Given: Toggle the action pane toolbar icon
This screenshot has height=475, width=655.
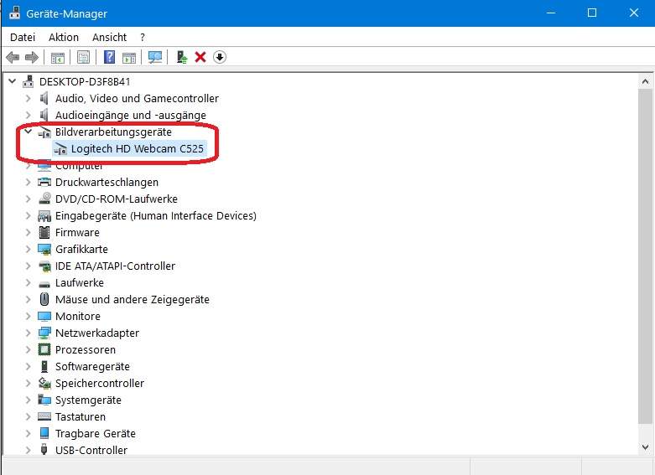Looking at the screenshot, I should click(129, 57).
